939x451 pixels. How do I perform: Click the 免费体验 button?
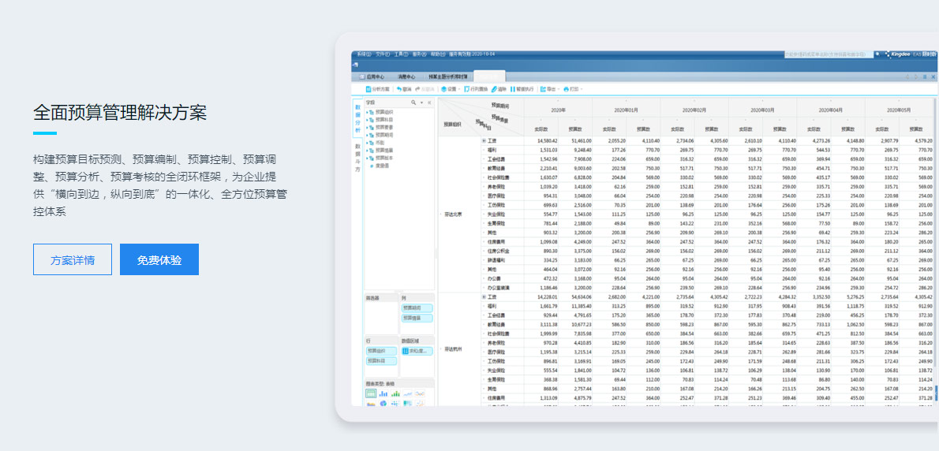[x=159, y=259]
